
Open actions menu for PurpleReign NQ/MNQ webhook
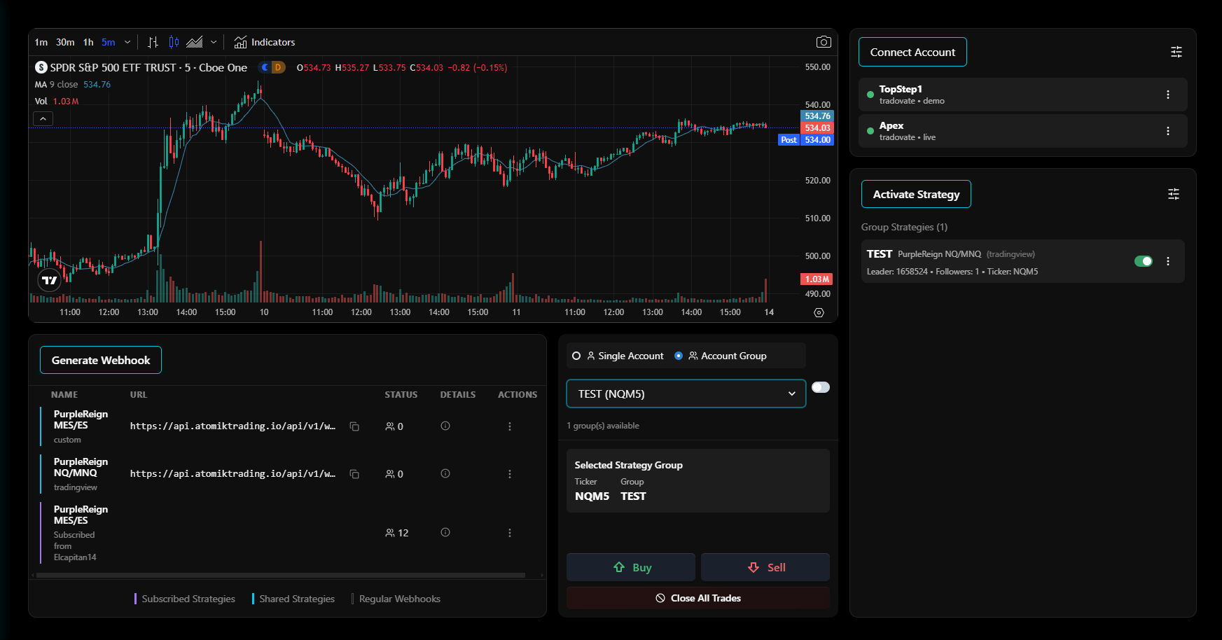(510, 474)
